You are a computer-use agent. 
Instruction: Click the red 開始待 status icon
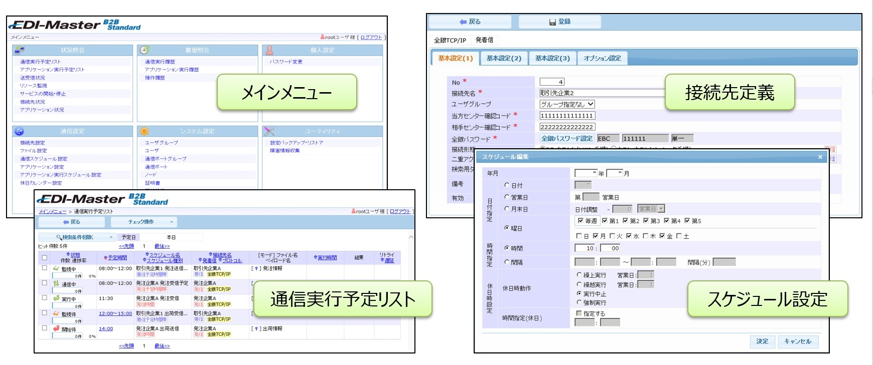(x=56, y=329)
